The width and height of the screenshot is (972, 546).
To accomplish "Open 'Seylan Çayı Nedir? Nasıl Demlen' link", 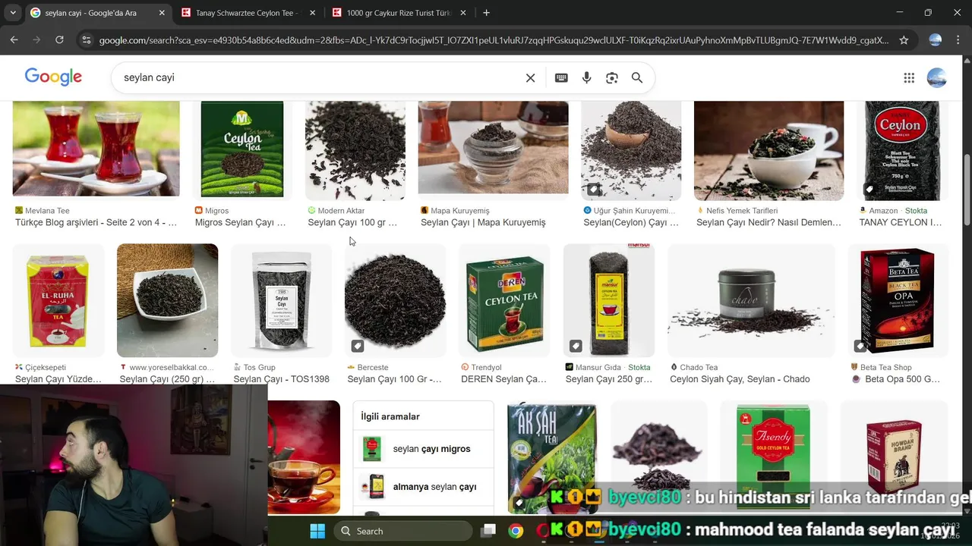I will pos(768,222).
